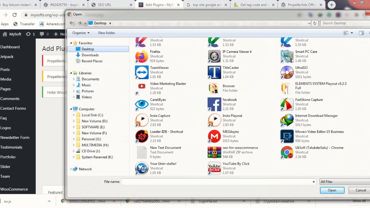This screenshot has height=208, width=370.
Task: Select the Your Unin-staller icon
Action: pos(142,168)
